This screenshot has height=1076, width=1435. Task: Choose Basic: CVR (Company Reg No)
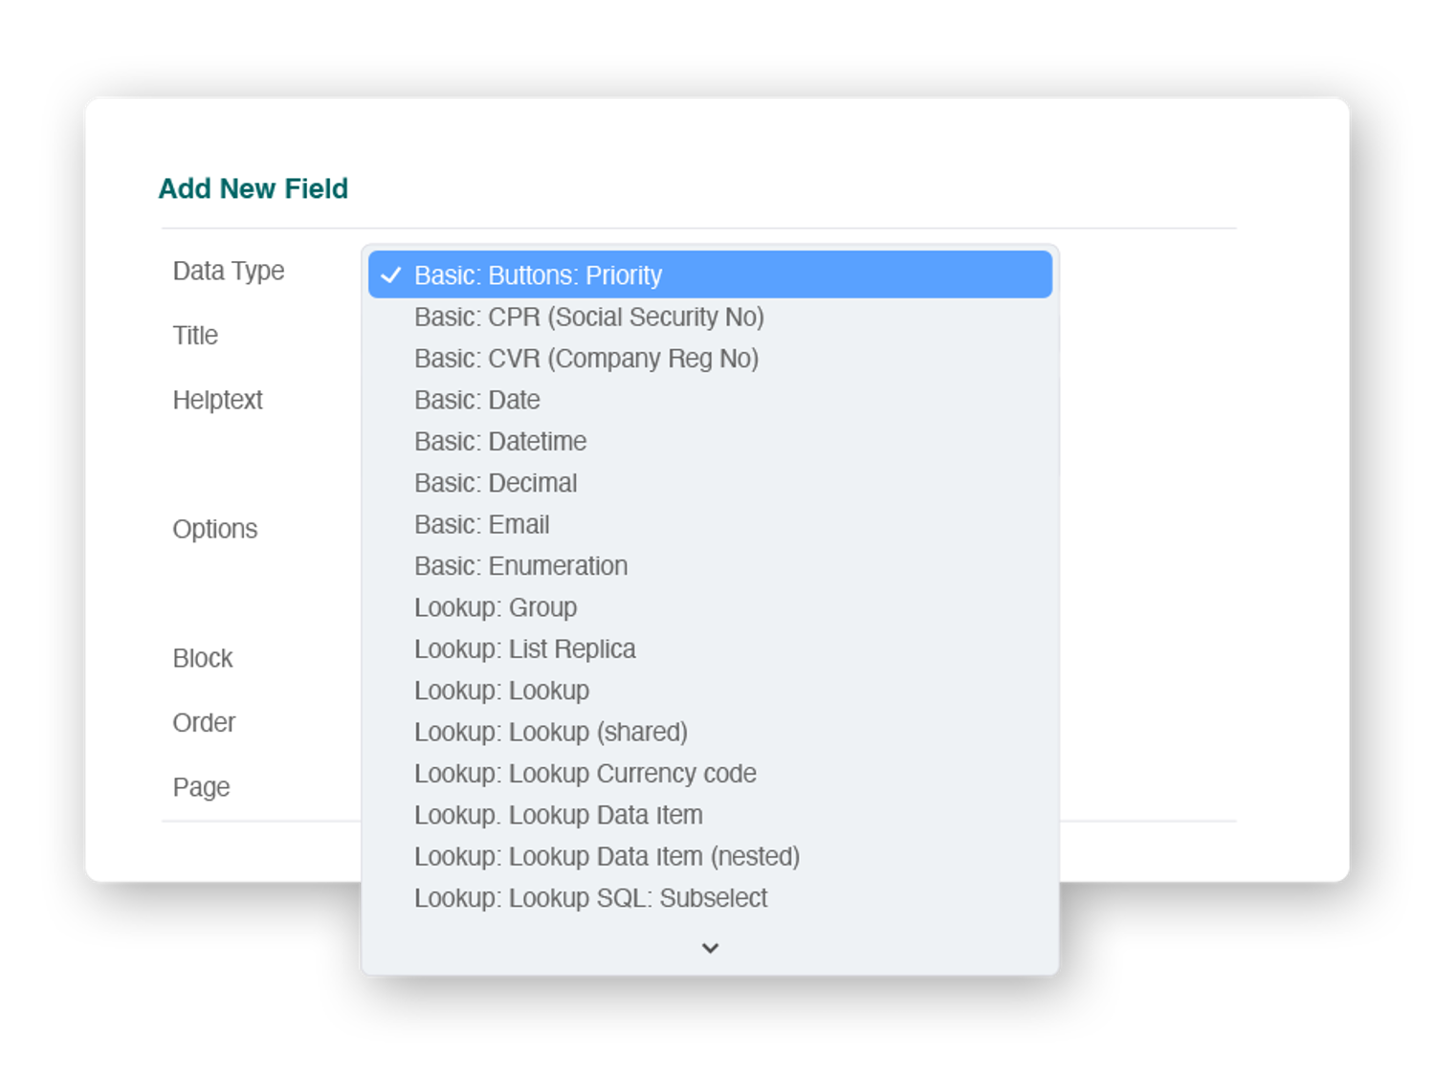click(x=585, y=359)
